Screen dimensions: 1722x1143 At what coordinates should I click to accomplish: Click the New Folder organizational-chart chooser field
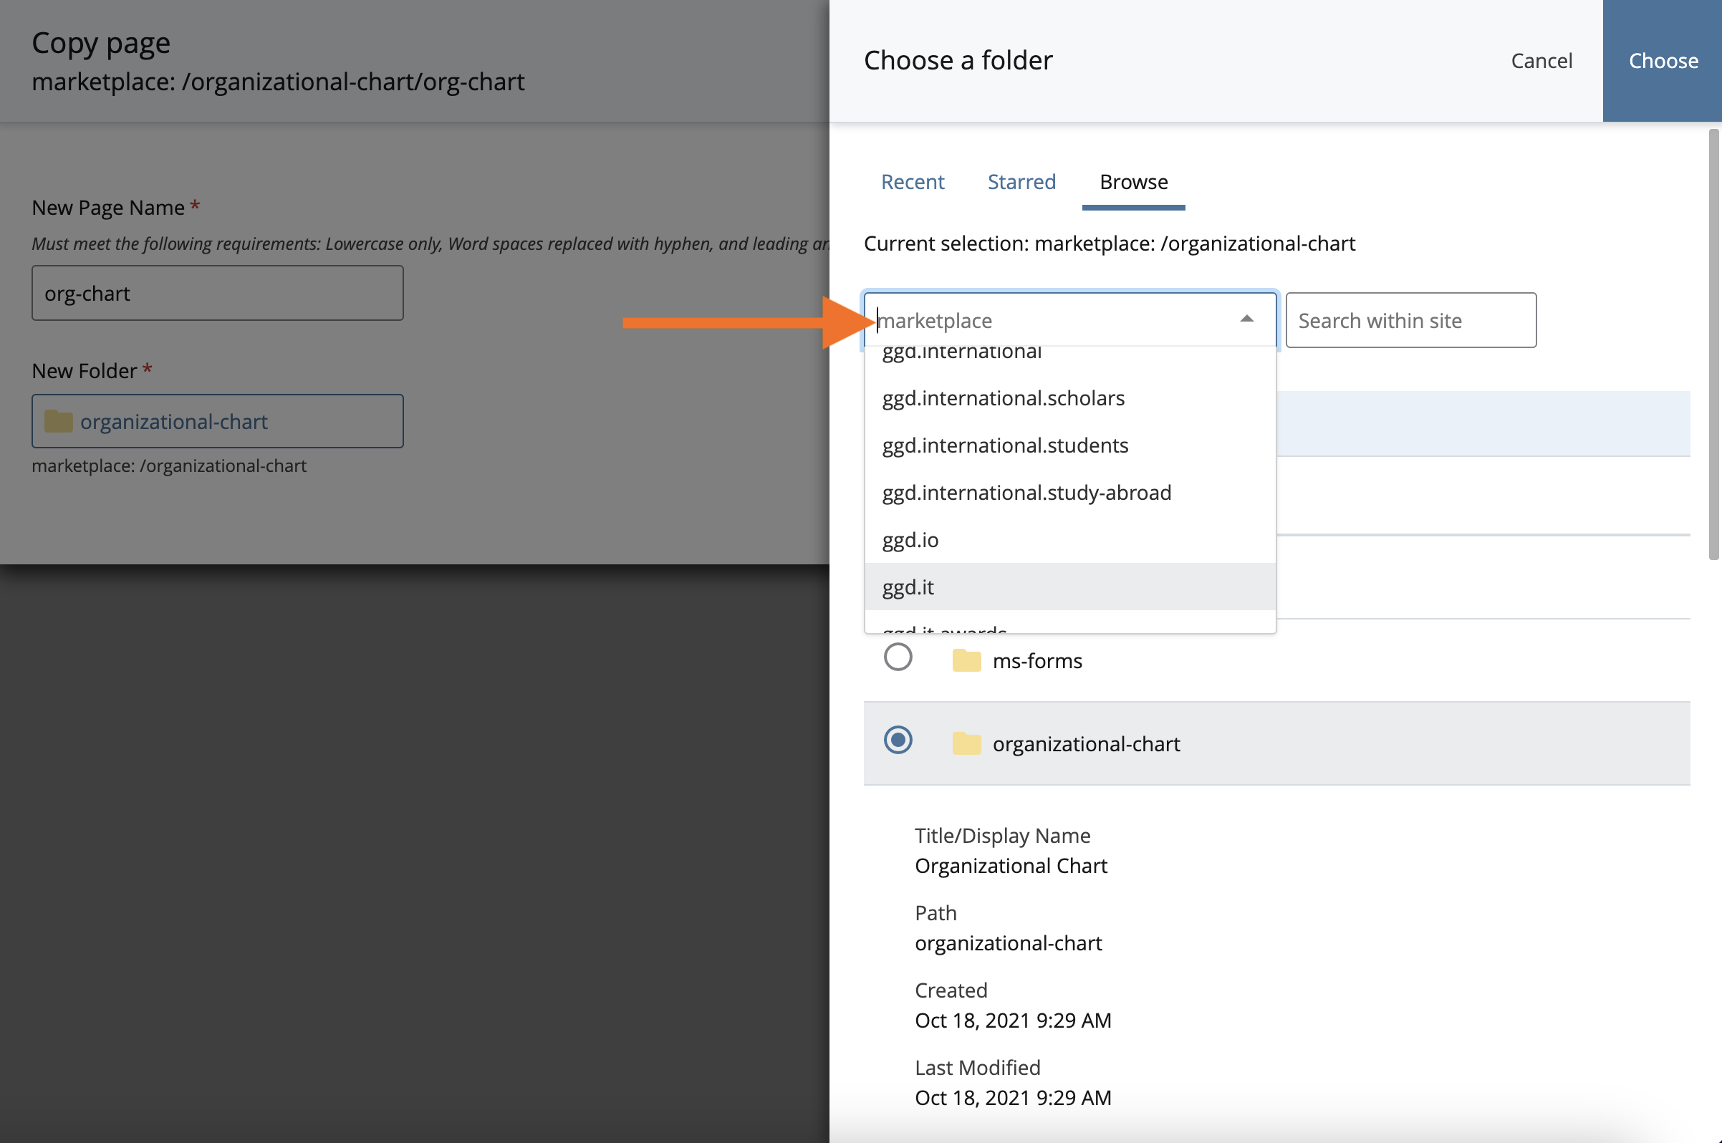click(x=217, y=421)
